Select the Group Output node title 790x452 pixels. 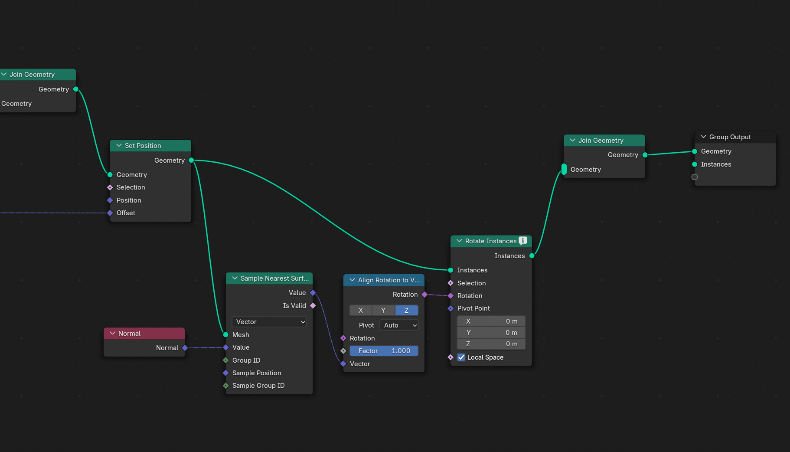tap(730, 137)
